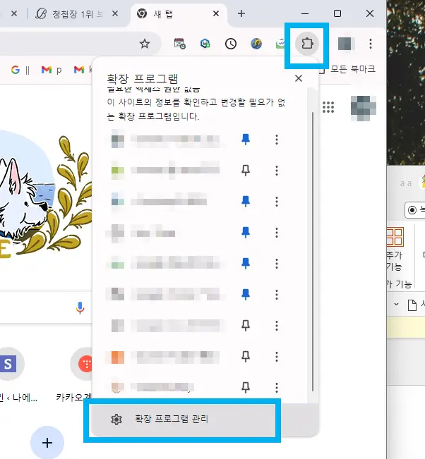Expand the chevron dropdown in right window
The width and height of the screenshot is (425, 459).
pyautogui.click(x=396, y=304)
